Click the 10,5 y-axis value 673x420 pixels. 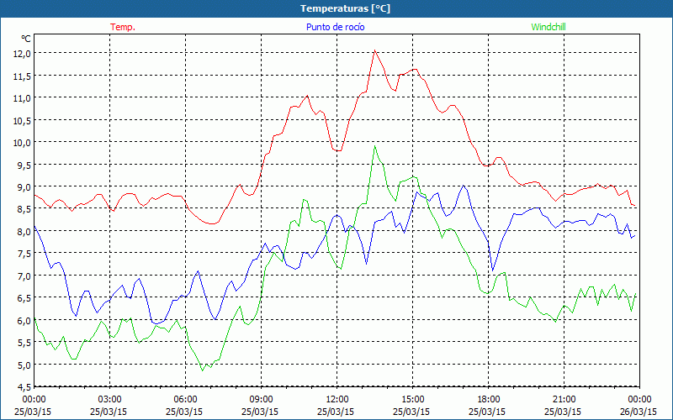pos(23,120)
